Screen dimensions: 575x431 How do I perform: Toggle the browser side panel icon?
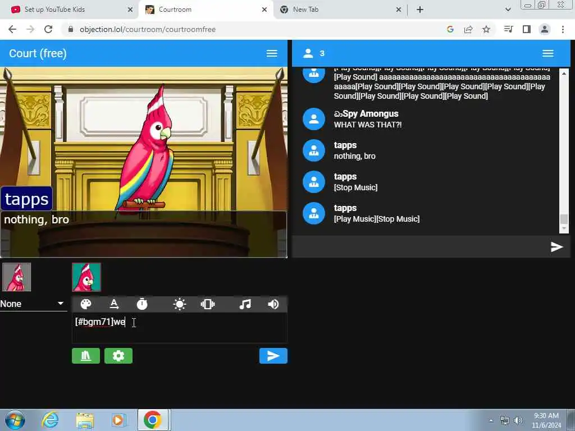527,29
